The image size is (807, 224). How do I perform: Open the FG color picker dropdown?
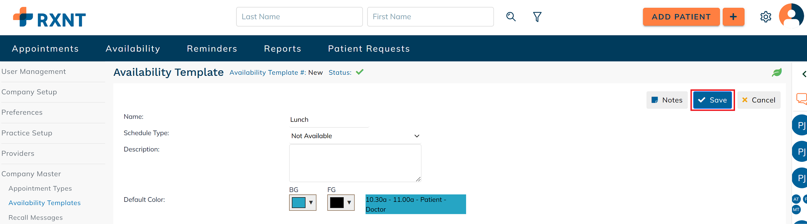[x=341, y=203]
